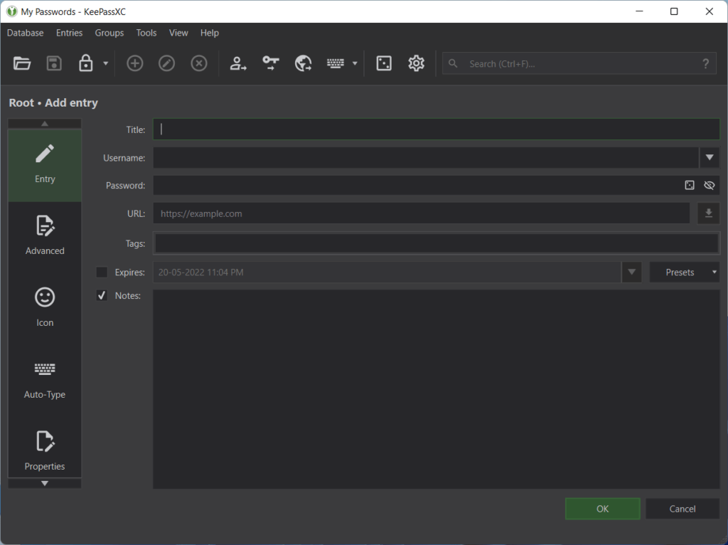728x545 pixels.
Task: Open the Presets dropdown
Action: click(685, 272)
